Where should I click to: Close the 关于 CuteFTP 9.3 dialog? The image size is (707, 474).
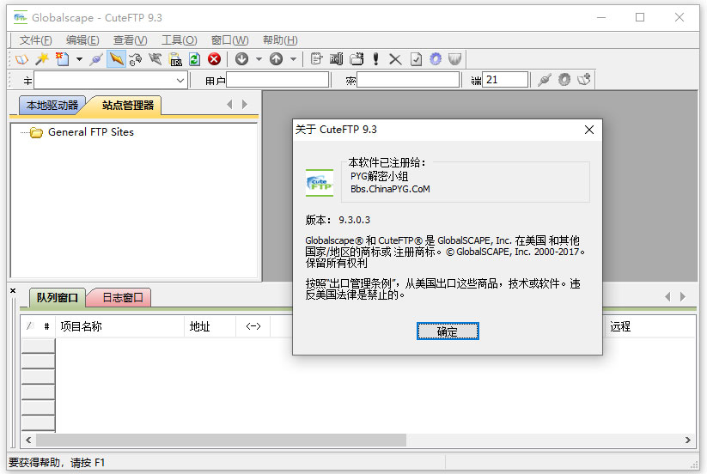(588, 130)
